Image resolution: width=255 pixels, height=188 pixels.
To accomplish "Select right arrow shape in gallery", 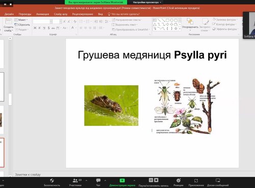I will click(x=167, y=24).
